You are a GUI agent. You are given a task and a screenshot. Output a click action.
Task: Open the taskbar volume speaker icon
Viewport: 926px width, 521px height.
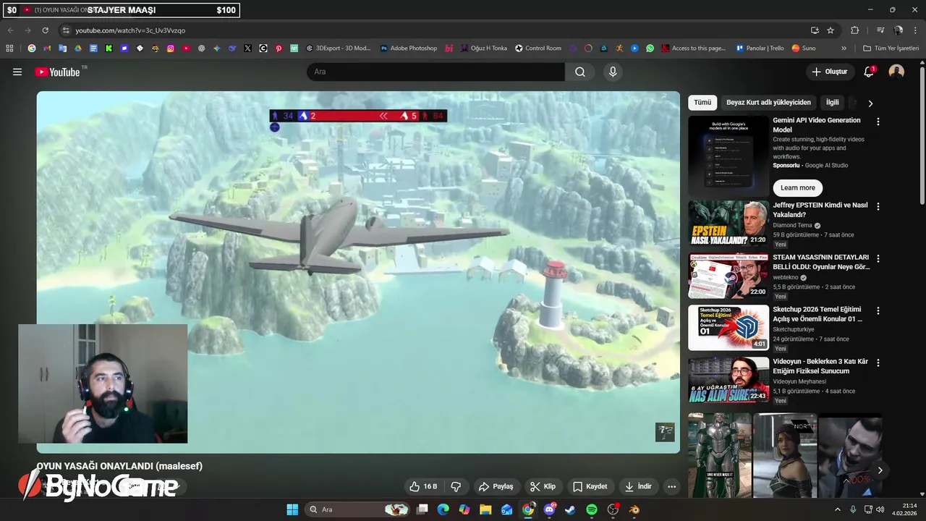coord(881,509)
